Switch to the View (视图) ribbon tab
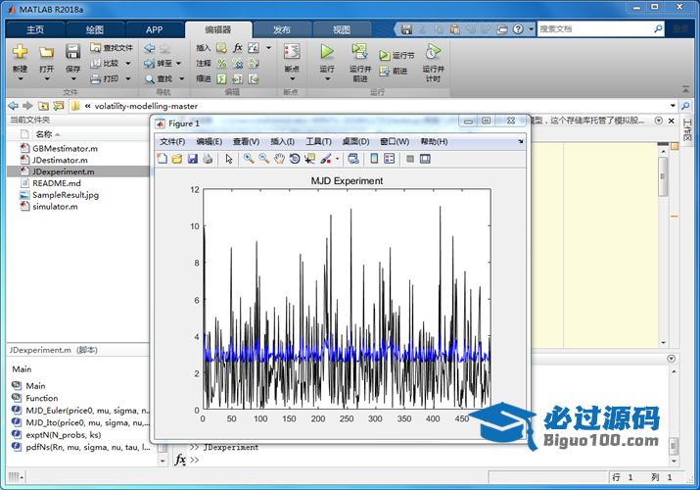 coord(342,30)
